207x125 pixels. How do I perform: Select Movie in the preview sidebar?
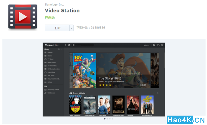pyautogui.click(x=50, y=56)
